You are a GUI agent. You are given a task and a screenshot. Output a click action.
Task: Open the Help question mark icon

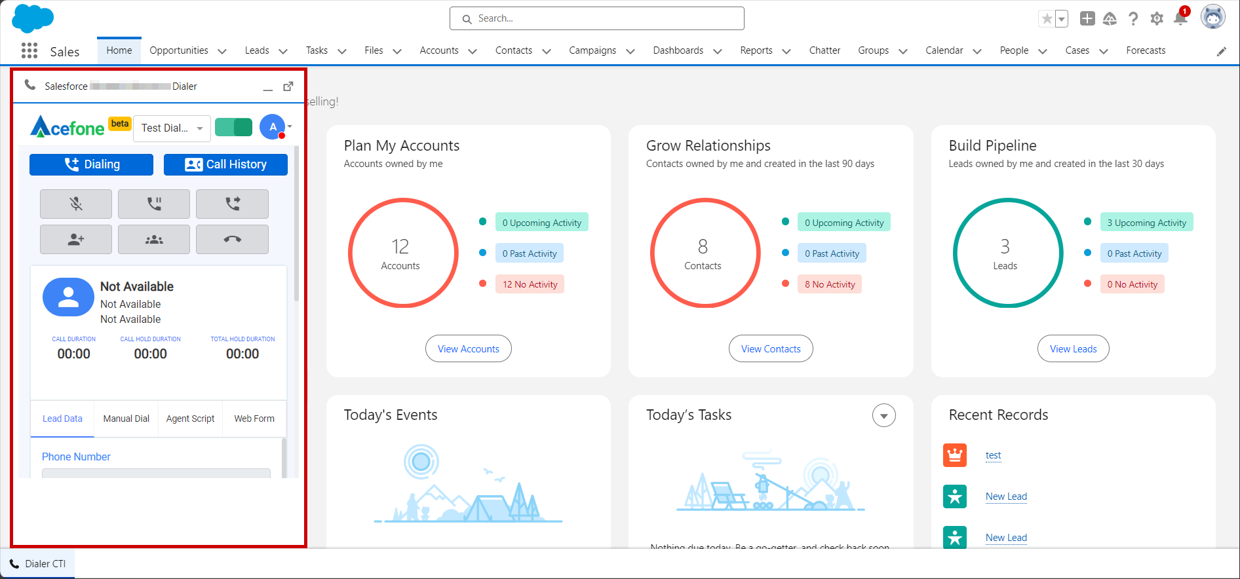1133,18
